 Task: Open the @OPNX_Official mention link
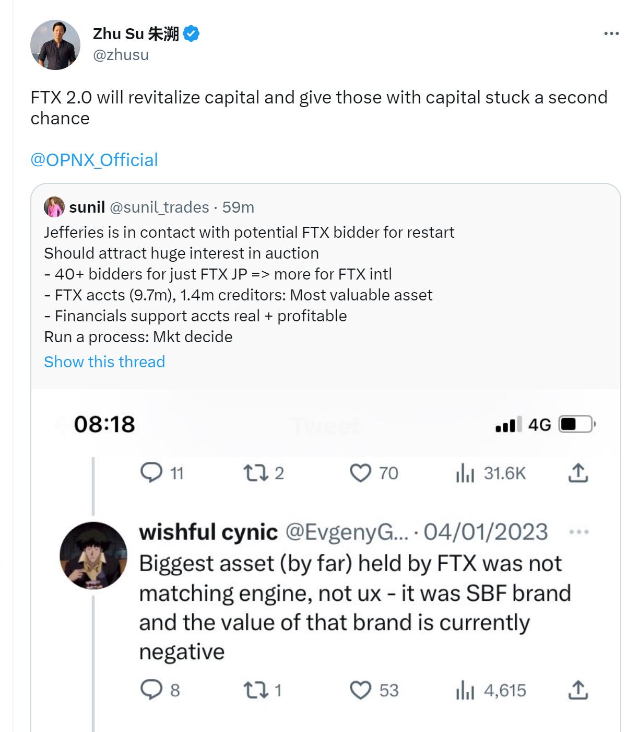[94, 160]
